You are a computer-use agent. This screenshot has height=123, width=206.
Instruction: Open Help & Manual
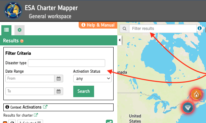tap(98, 25)
